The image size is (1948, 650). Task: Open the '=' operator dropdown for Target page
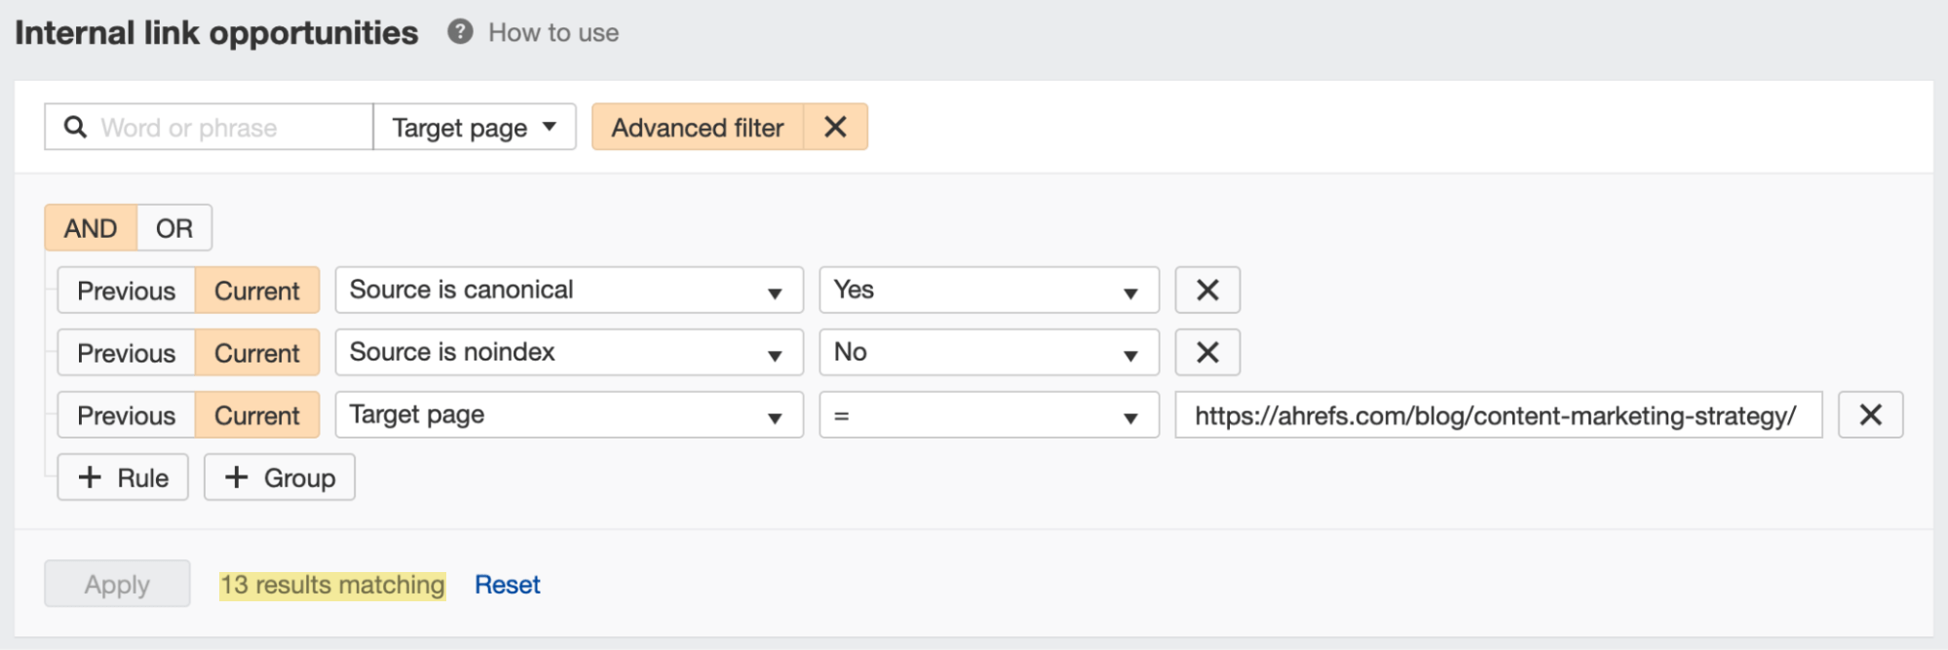click(988, 414)
